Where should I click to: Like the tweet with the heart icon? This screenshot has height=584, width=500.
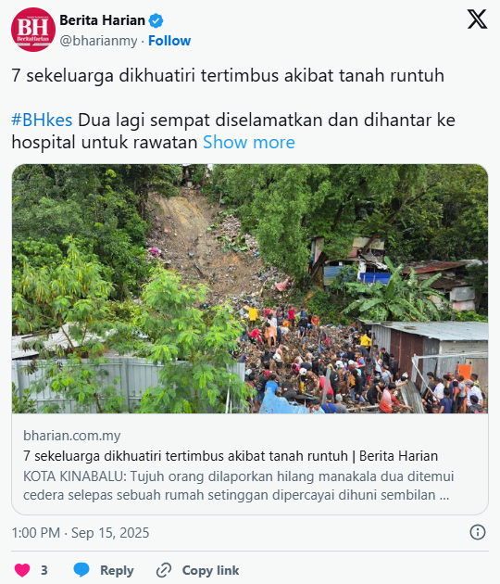pos(22,570)
